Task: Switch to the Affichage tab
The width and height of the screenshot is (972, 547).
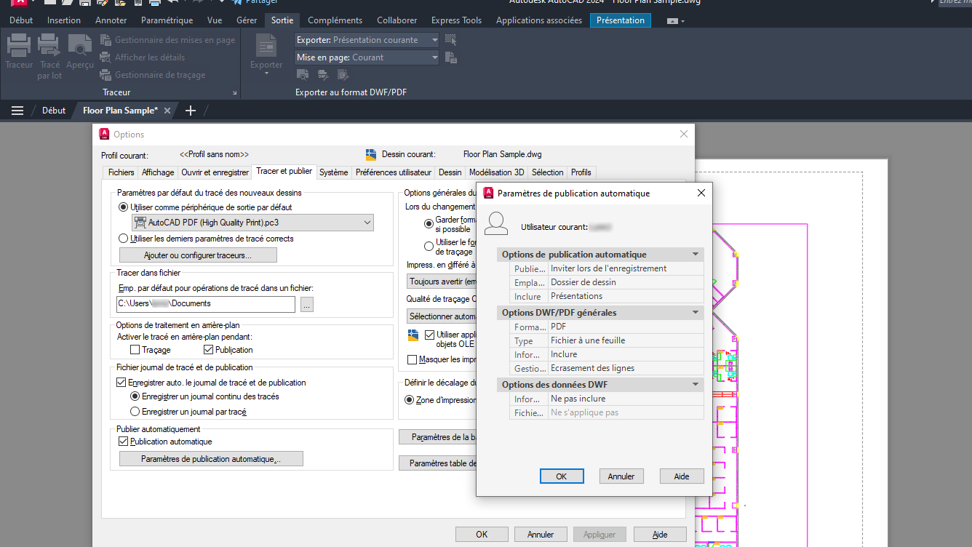Action: 158,172
